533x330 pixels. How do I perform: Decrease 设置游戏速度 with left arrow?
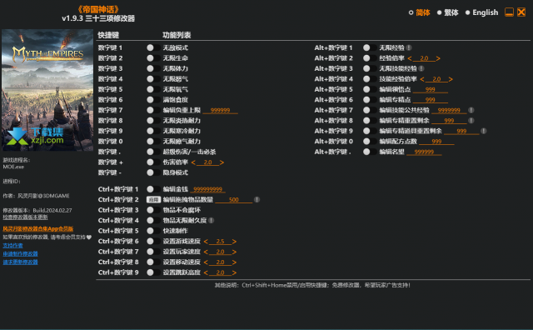tap(206, 242)
